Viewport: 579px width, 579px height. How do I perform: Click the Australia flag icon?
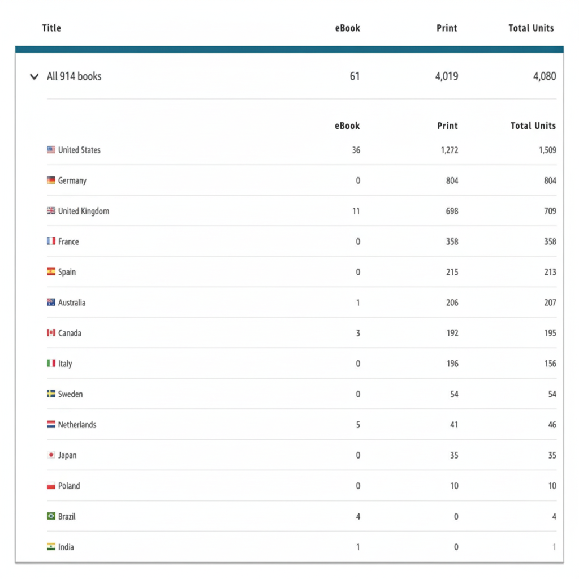(x=51, y=303)
